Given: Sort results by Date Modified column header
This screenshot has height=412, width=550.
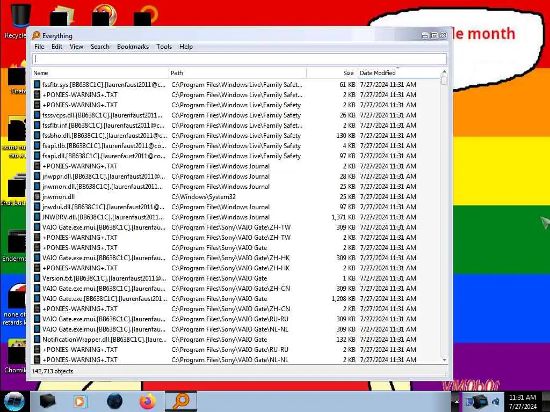Looking at the screenshot, I should click(x=398, y=73).
